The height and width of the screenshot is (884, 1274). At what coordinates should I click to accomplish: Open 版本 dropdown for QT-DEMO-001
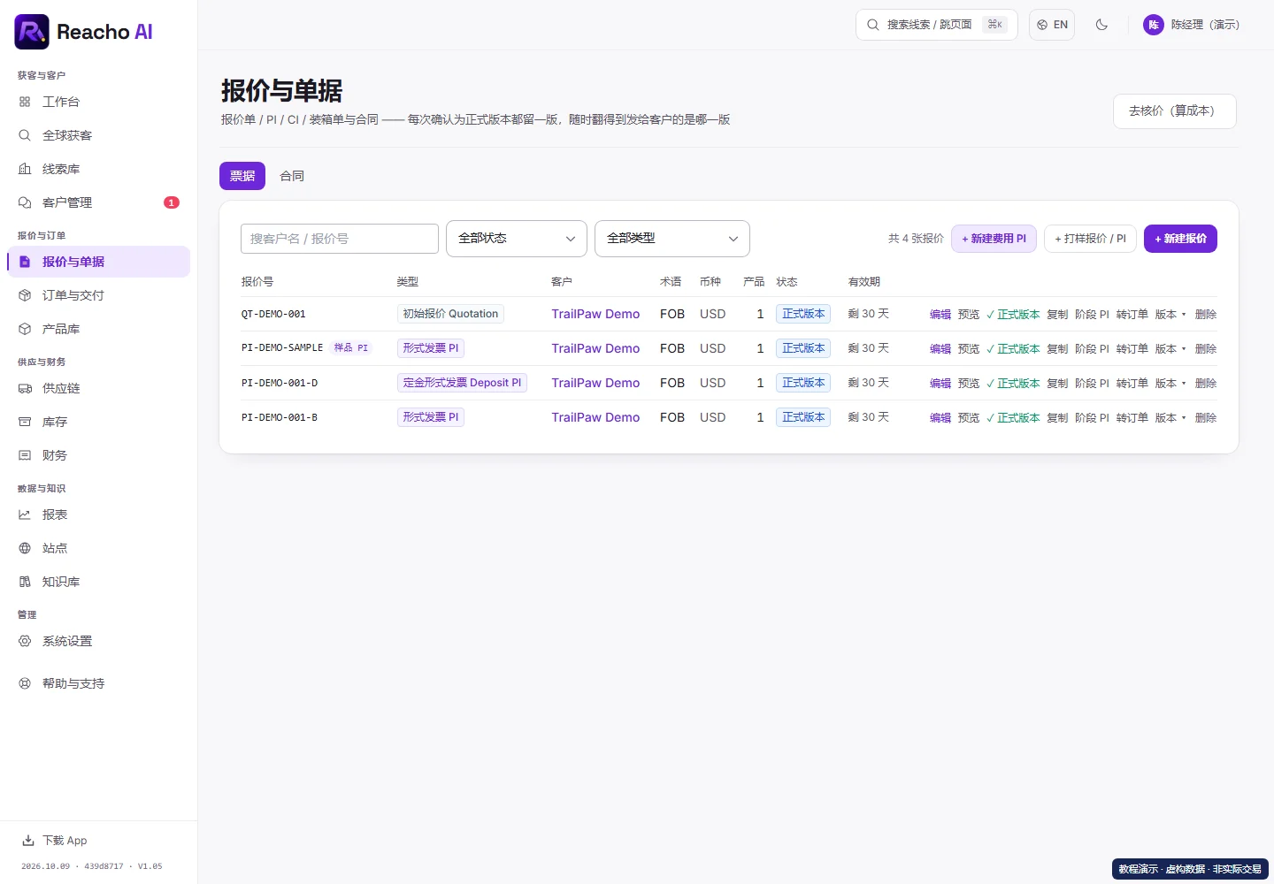1170,315
